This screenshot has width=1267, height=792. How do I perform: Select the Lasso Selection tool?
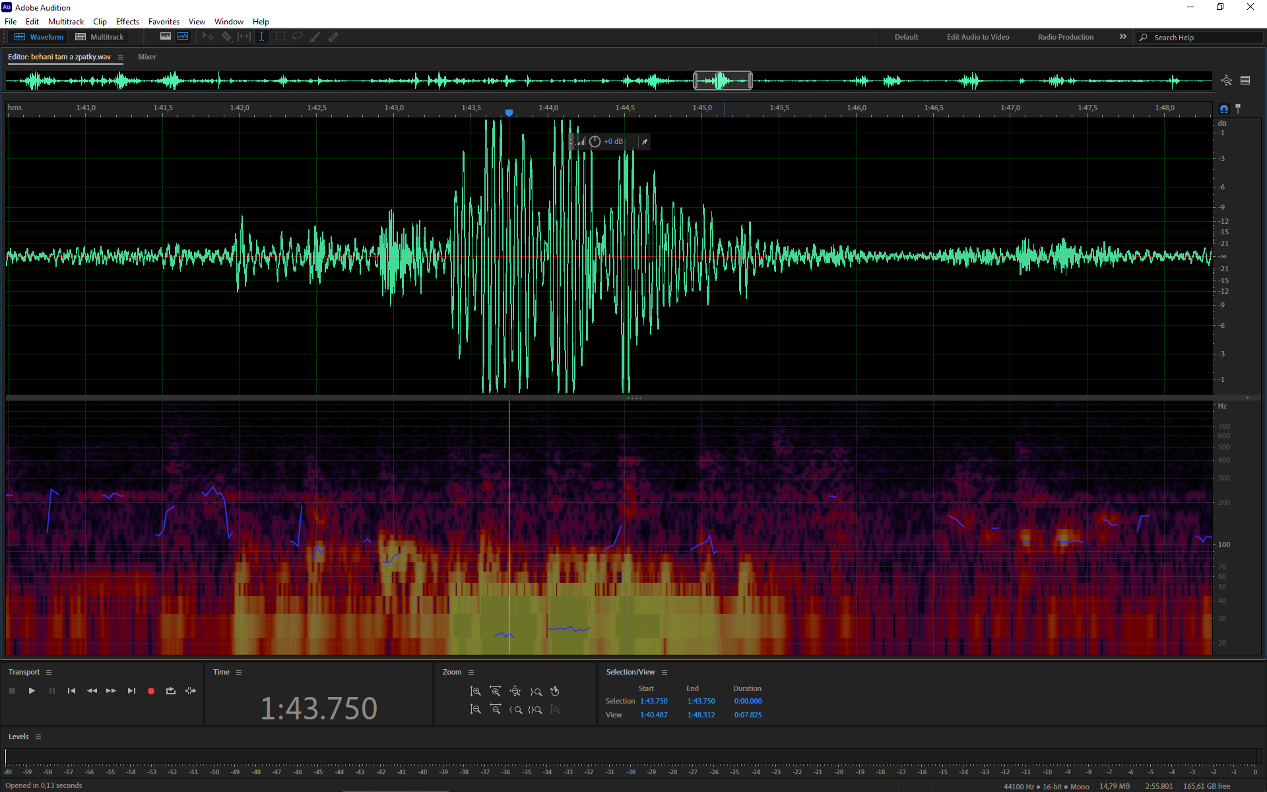tap(298, 37)
